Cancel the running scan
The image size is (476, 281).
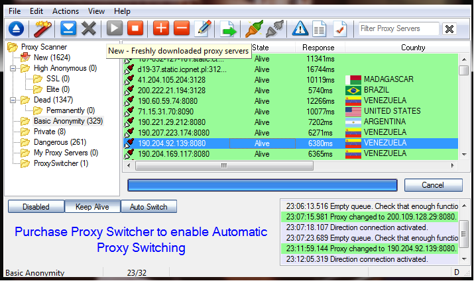point(433,185)
